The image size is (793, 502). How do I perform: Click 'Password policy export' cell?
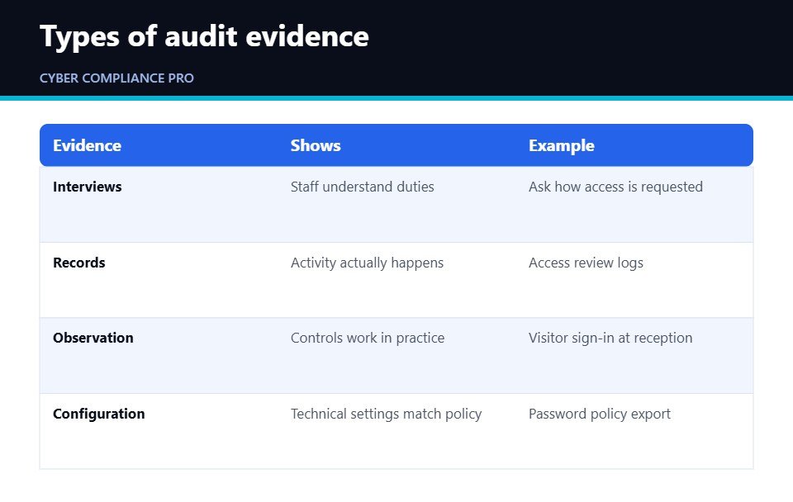tap(600, 414)
